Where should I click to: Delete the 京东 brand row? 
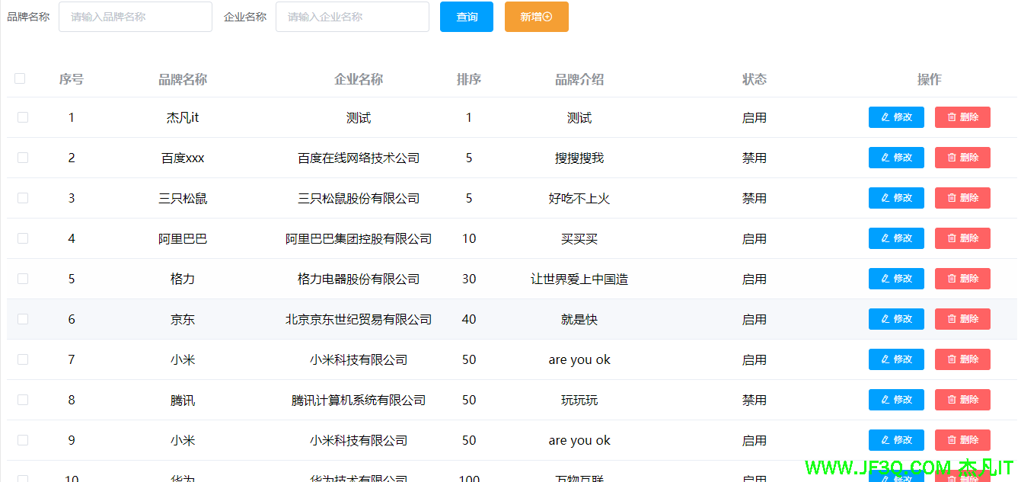pos(962,319)
